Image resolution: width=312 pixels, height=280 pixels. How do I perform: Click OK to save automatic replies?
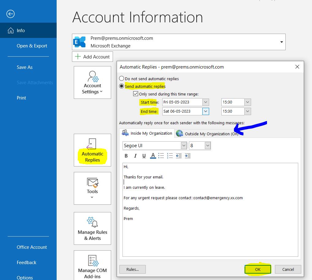click(258, 269)
